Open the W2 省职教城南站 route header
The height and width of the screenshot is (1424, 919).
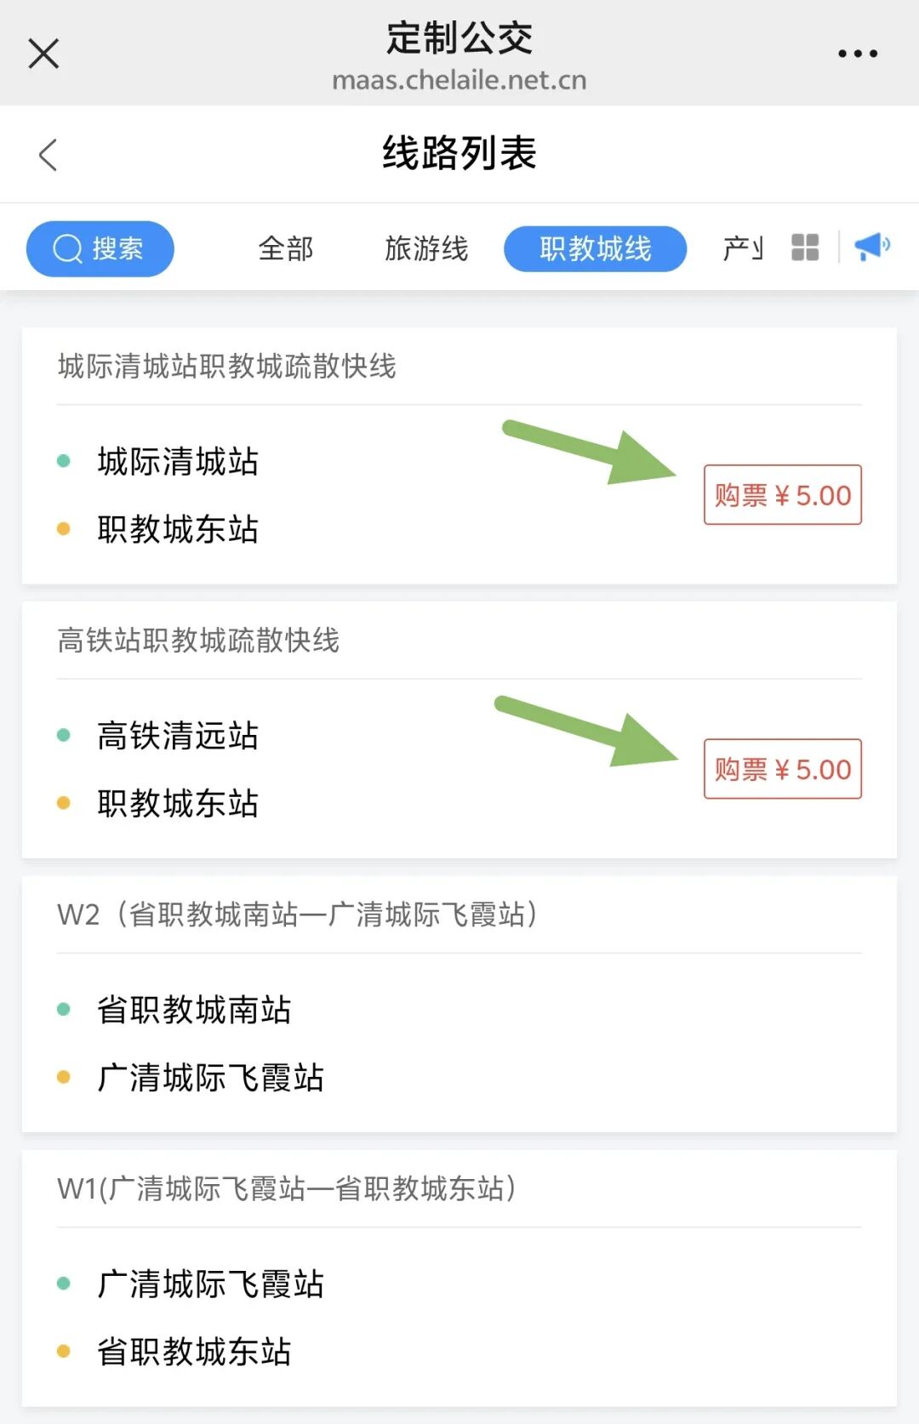(x=297, y=914)
